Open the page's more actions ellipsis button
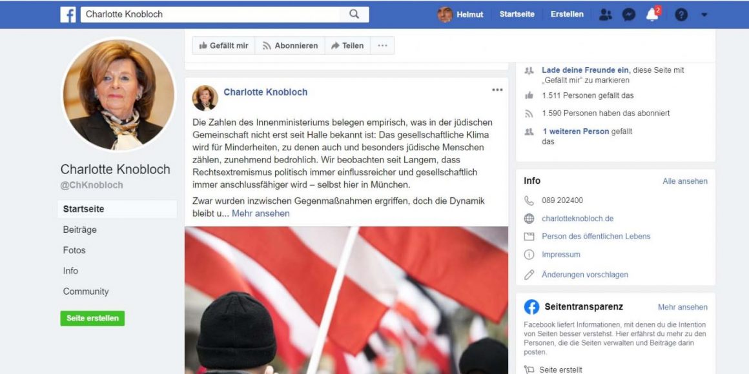 383,46
